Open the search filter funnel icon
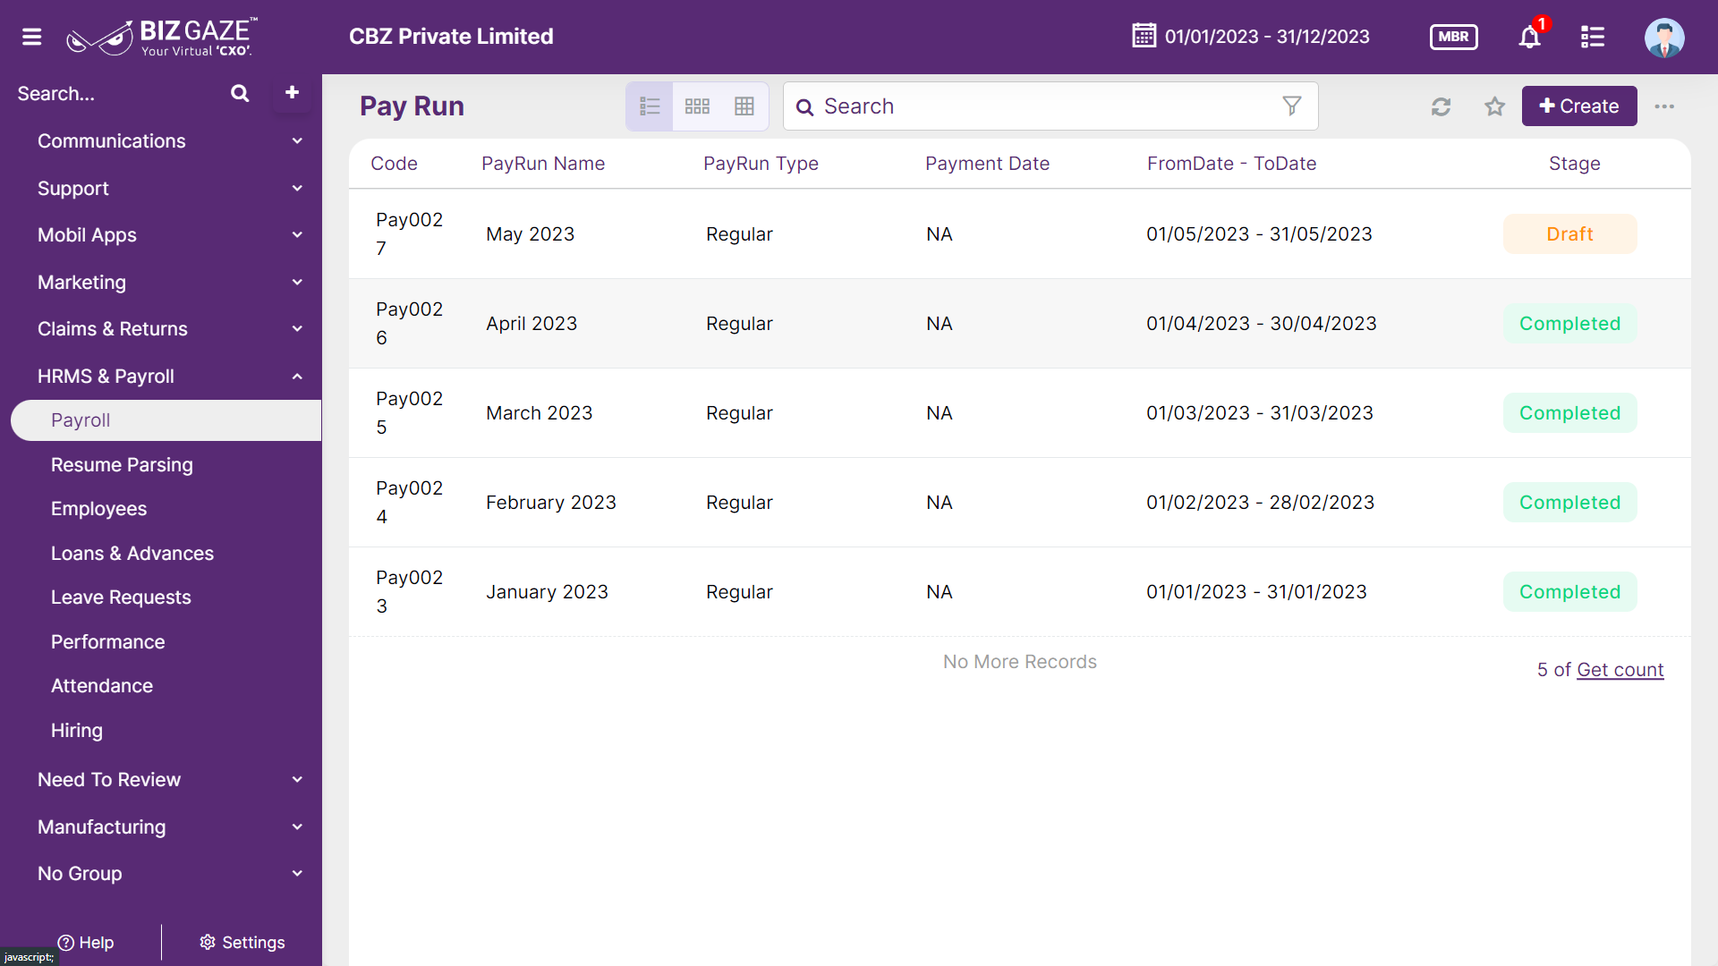 1292,106
